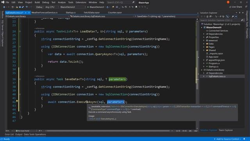Toggle auto-hide pin on Solution Explorer
This screenshot has height=141, width=250.
pyautogui.click(x=239, y=13)
